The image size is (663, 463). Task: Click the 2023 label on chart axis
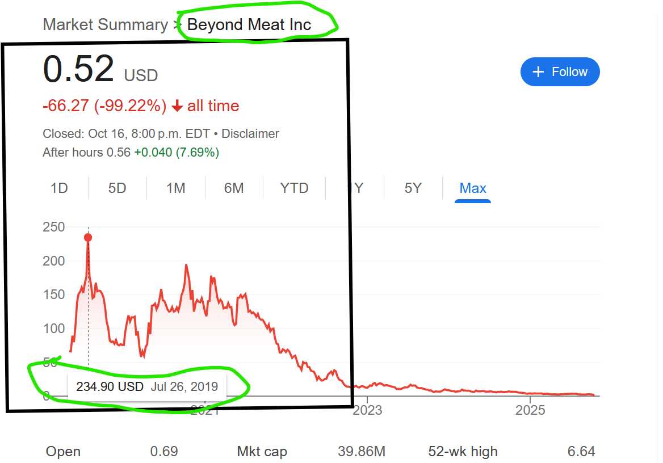point(367,410)
